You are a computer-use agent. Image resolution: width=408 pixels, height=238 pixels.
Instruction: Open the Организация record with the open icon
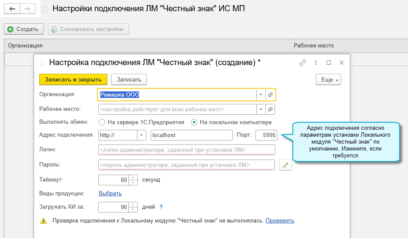tap(271, 94)
